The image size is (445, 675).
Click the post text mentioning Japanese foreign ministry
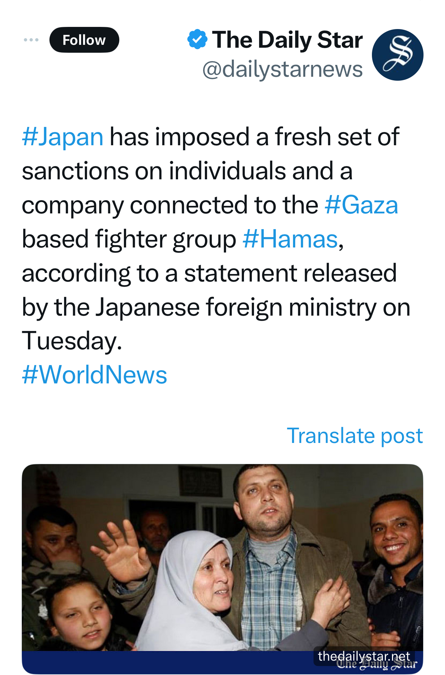click(x=216, y=307)
